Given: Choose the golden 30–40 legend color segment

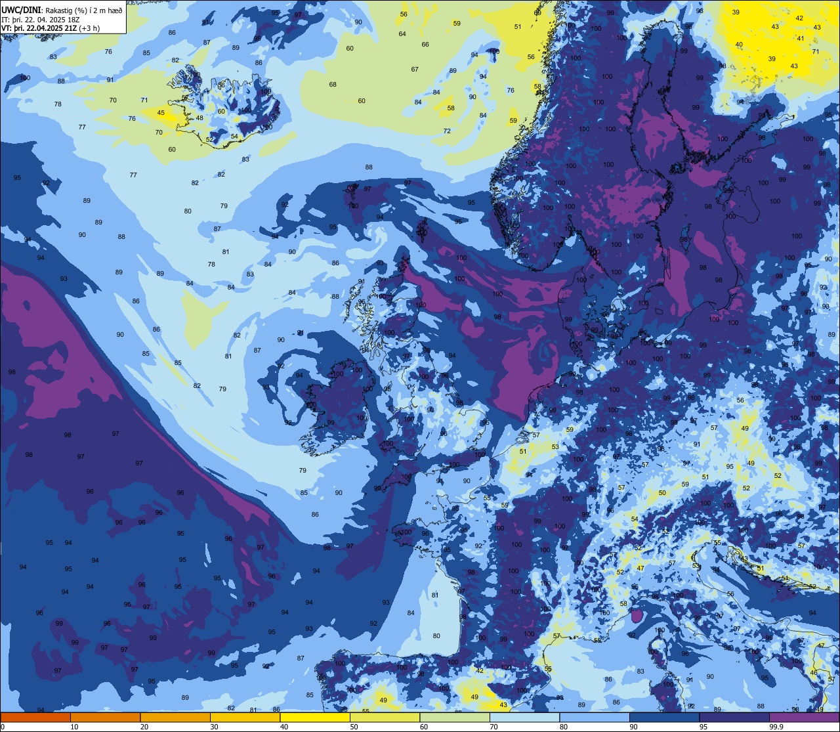Looking at the screenshot, I should click(x=245, y=717).
